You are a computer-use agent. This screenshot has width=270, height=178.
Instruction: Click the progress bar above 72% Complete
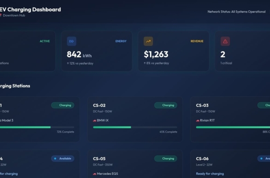point(37,127)
